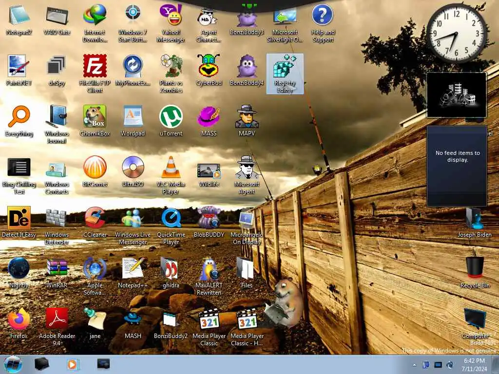Click the taskbar clock showing 6:42 PM
499x374 pixels.
pyautogui.click(x=474, y=364)
